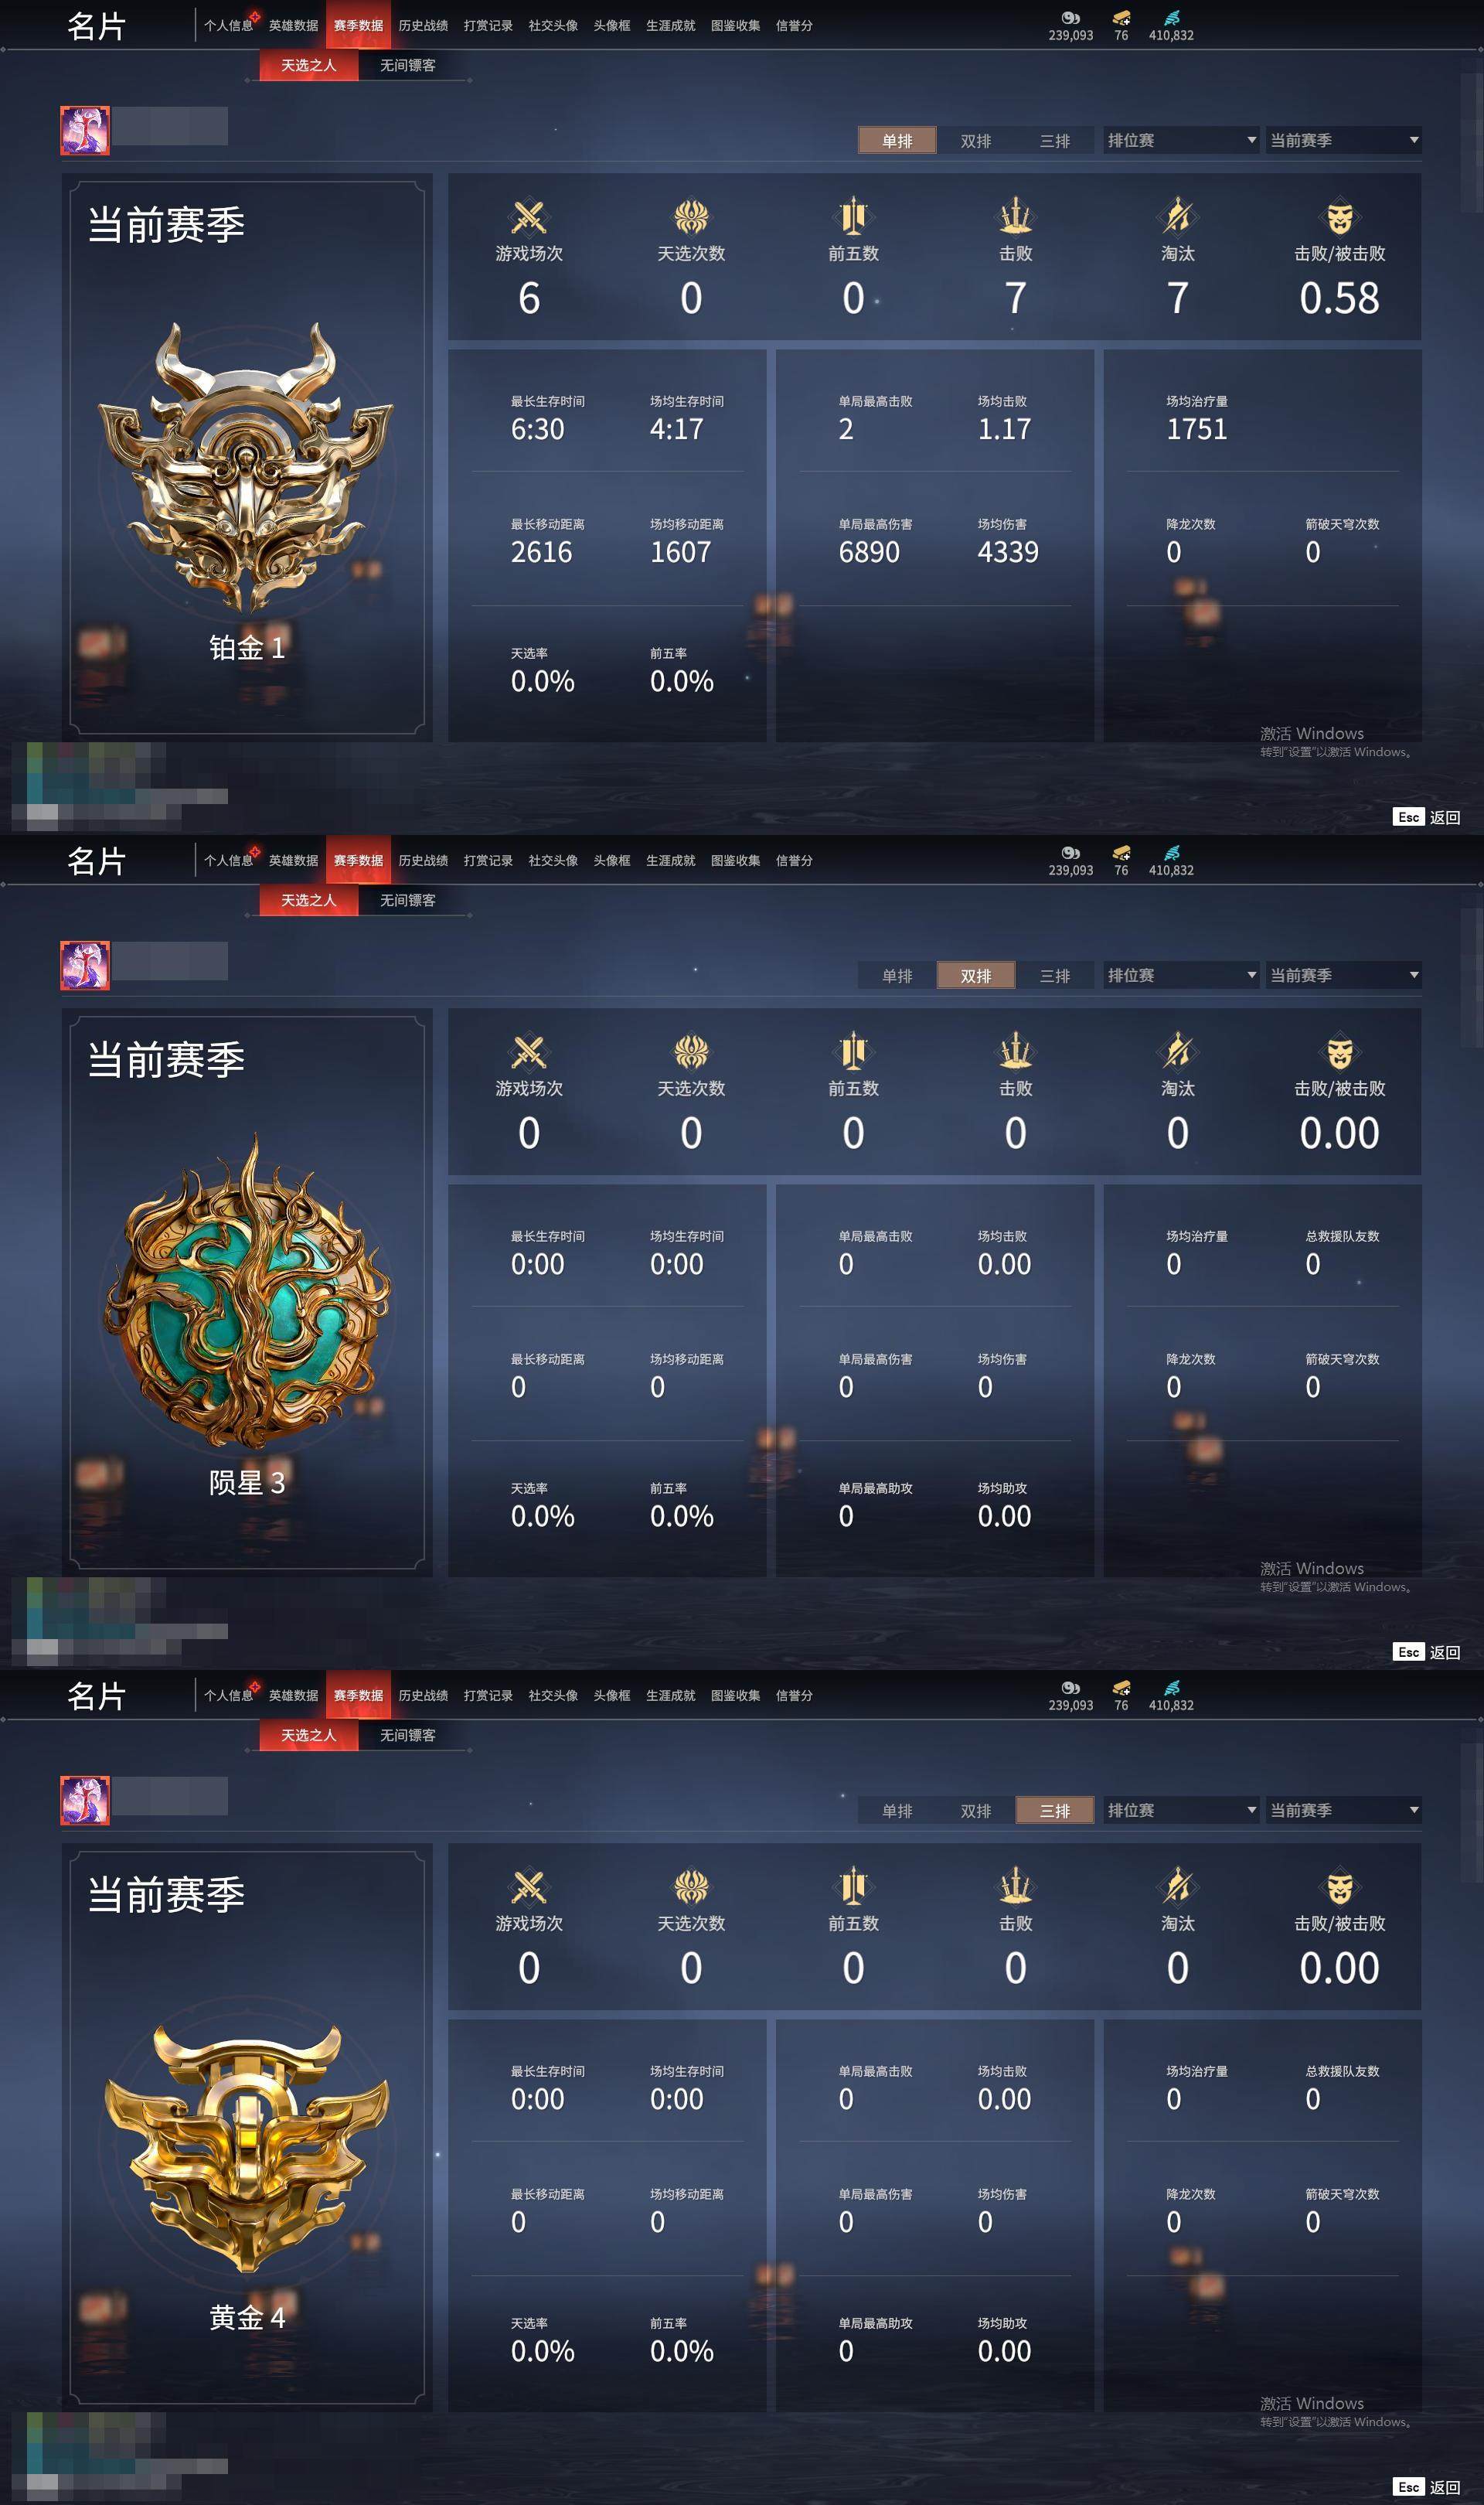Open the 排位赛 dropdown in 铂金 1 view
Image resolution: width=1484 pixels, height=2505 pixels.
[x=1181, y=140]
